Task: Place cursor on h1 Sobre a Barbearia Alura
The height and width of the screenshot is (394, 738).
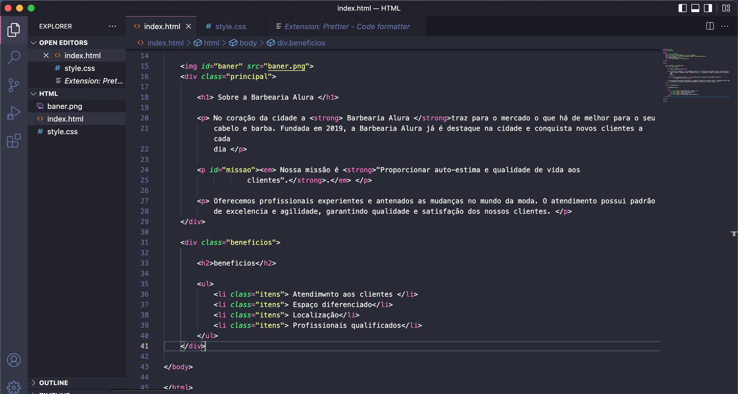Action: pyautogui.click(x=268, y=97)
